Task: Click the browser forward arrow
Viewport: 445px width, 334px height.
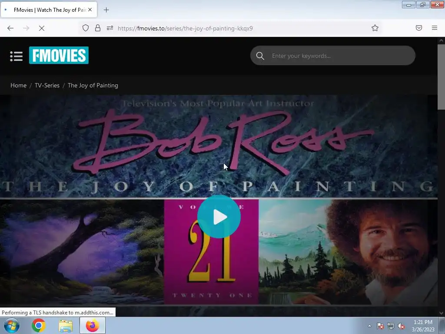Action: (26, 28)
